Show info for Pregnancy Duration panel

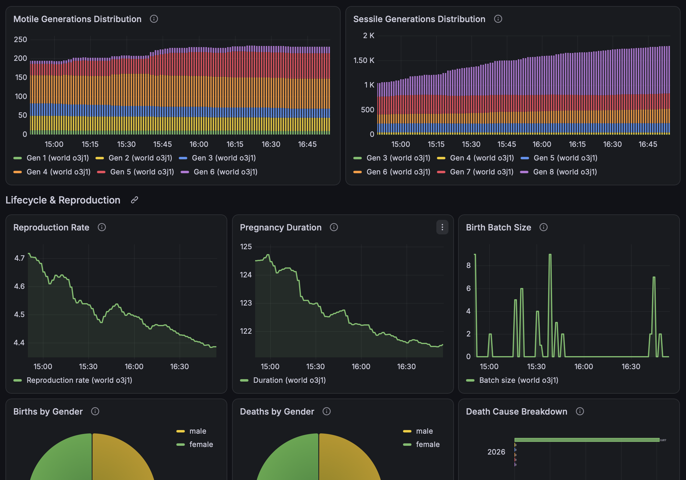click(334, 227)
